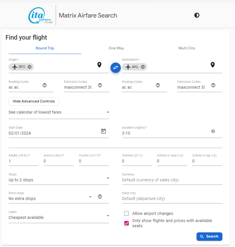Remove the AKL destination chip
Image resolution: width=235 pixels, height=247 pixels.
pos(143,67)
